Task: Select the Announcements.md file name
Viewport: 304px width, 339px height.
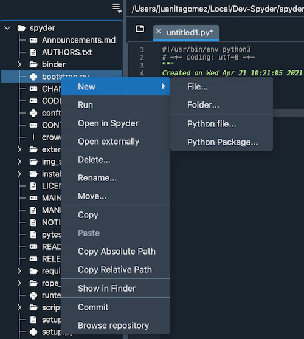Action: point(79,40)
